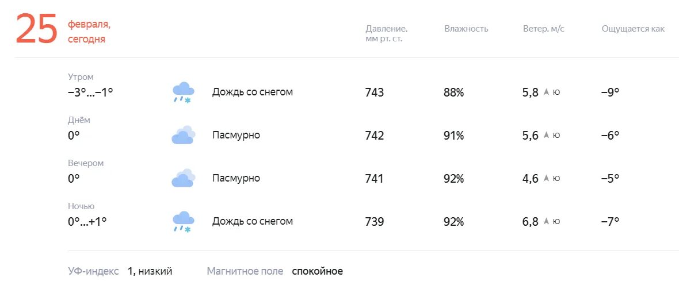Screen dimensions: 679x289
Task: Click the 'Влажность' column header
Action: pos(466,29)
